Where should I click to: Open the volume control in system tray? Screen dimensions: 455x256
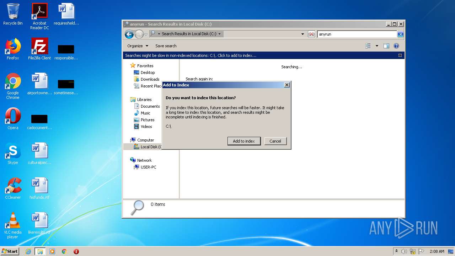[404, 251]
